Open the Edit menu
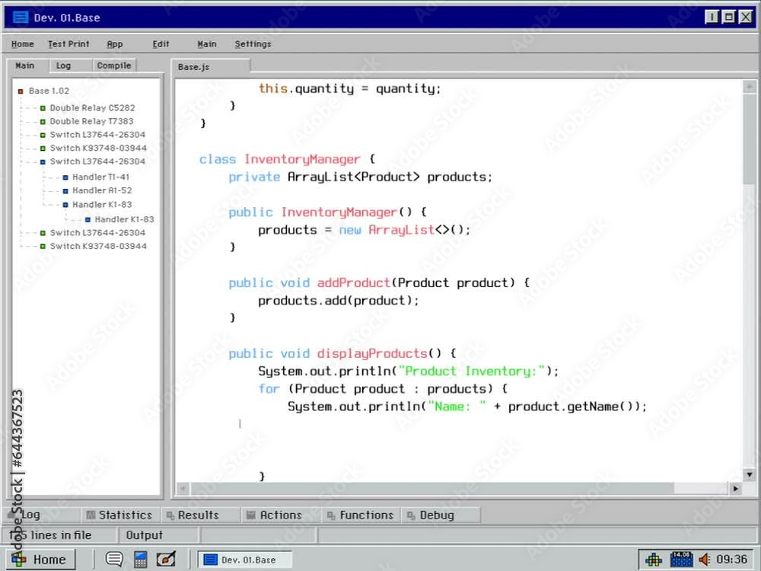761x571 pixels. pyautogui.click(x=161, y=44)
